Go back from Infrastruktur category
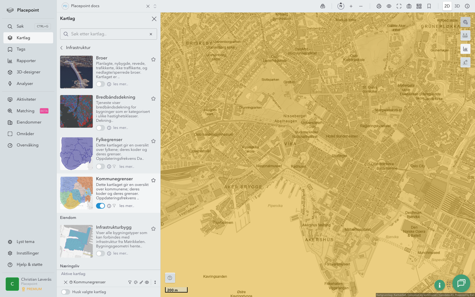The width and height of the screenshot is (475, 297). pos(62,48)
